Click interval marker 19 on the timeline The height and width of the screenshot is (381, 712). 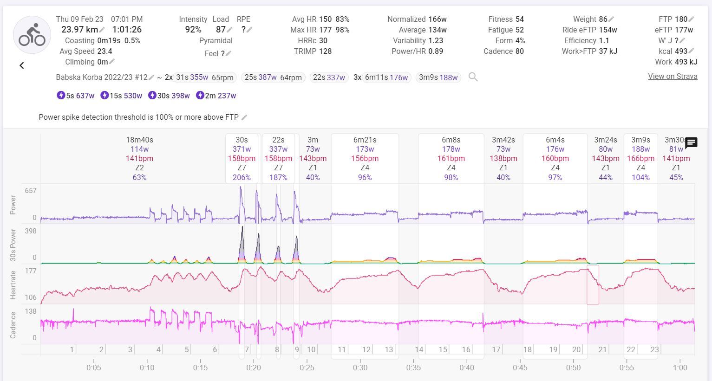tap(553, 349)
